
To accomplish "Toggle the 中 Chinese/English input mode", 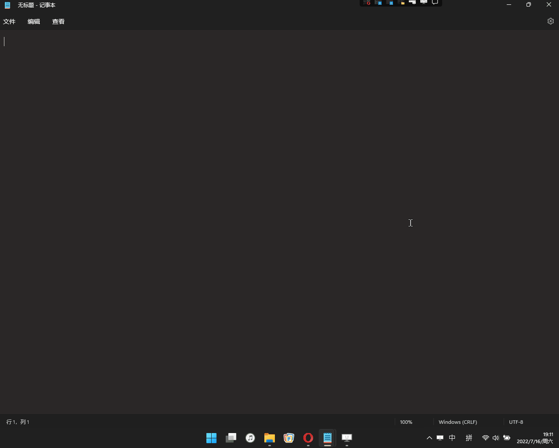I will [x=452, y=437].
